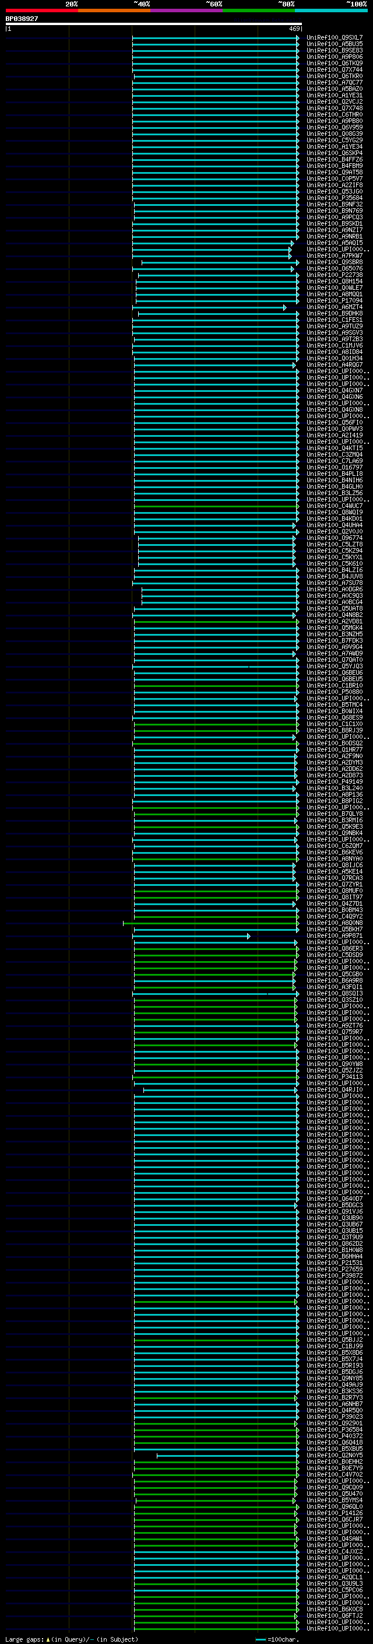Click UniRef100_Q5CGB0 hit name
This screenshot has height=1644, width=373.
point(335,975)
